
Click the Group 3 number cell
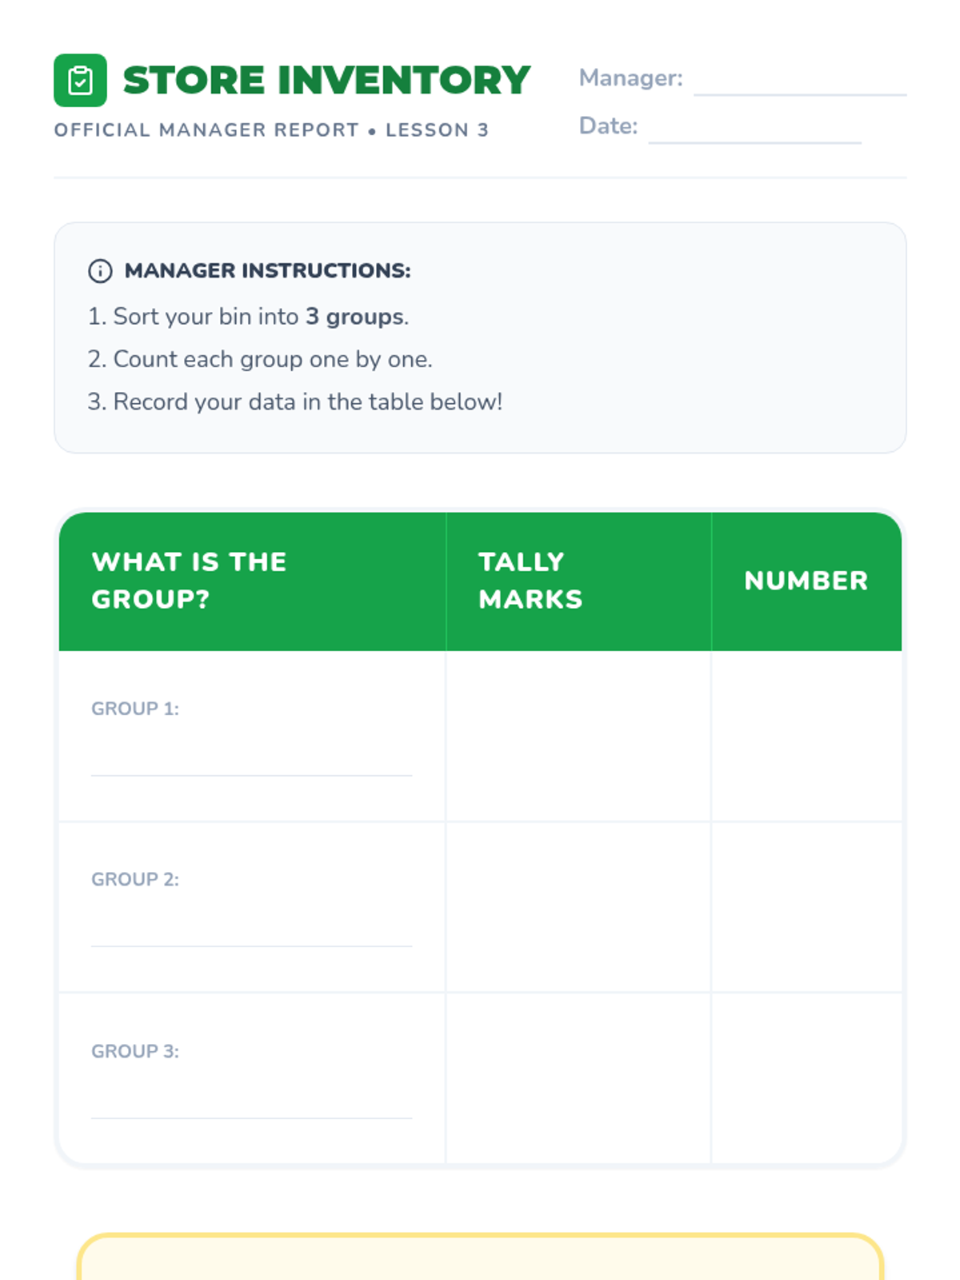(806, 1078)
